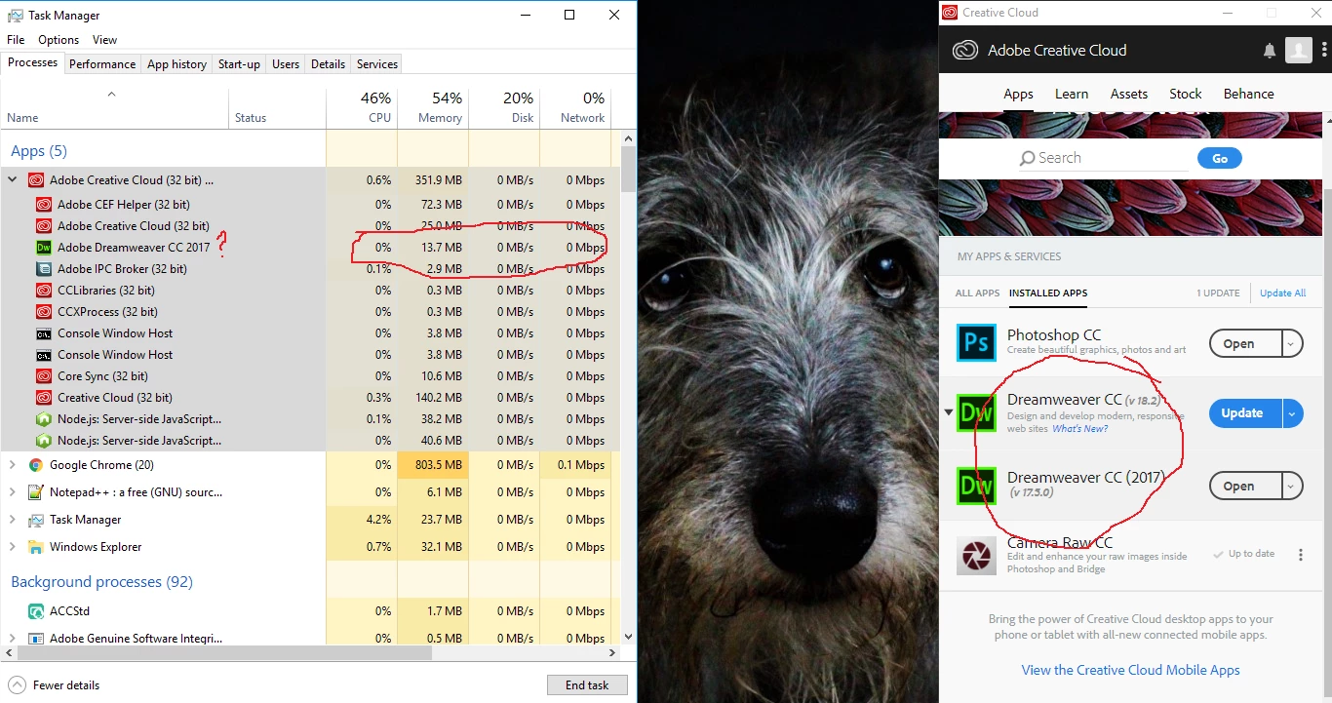Sort processes by the CPU column header
This screenshot has width=1332, height=703.
click(x=362, y=107)
